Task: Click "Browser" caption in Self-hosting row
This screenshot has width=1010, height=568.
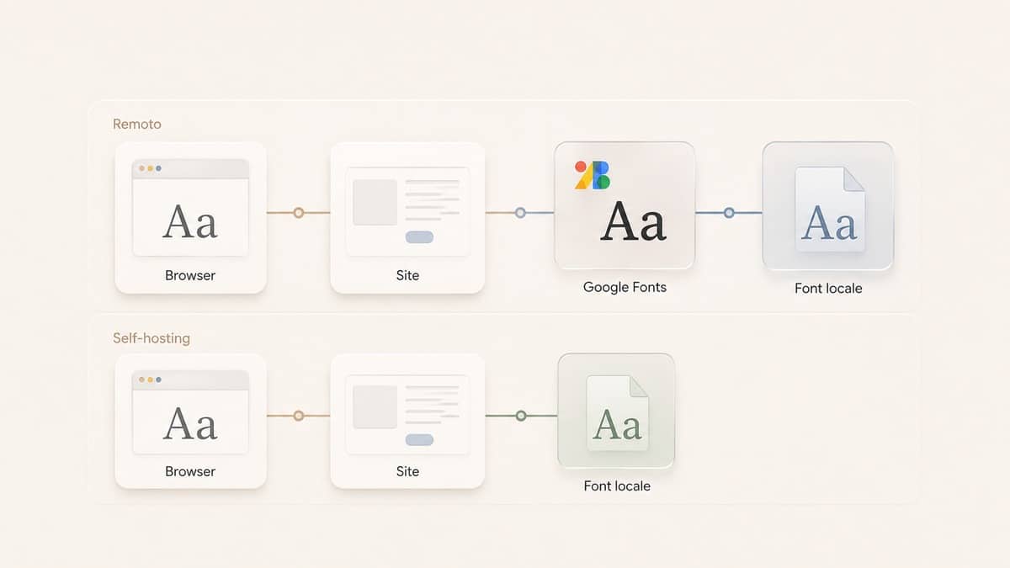Action: pos(190,471)
